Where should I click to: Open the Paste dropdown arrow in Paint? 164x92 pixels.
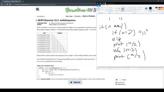[98, 11]
